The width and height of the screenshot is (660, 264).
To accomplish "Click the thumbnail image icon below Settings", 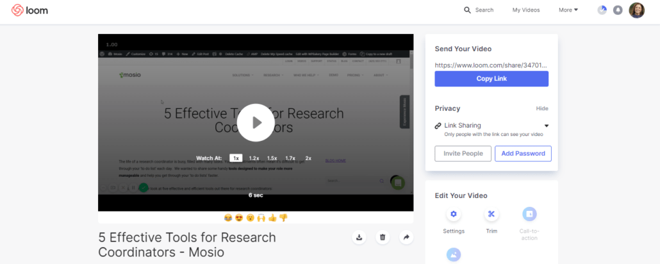I will click(x=453, y=254).
